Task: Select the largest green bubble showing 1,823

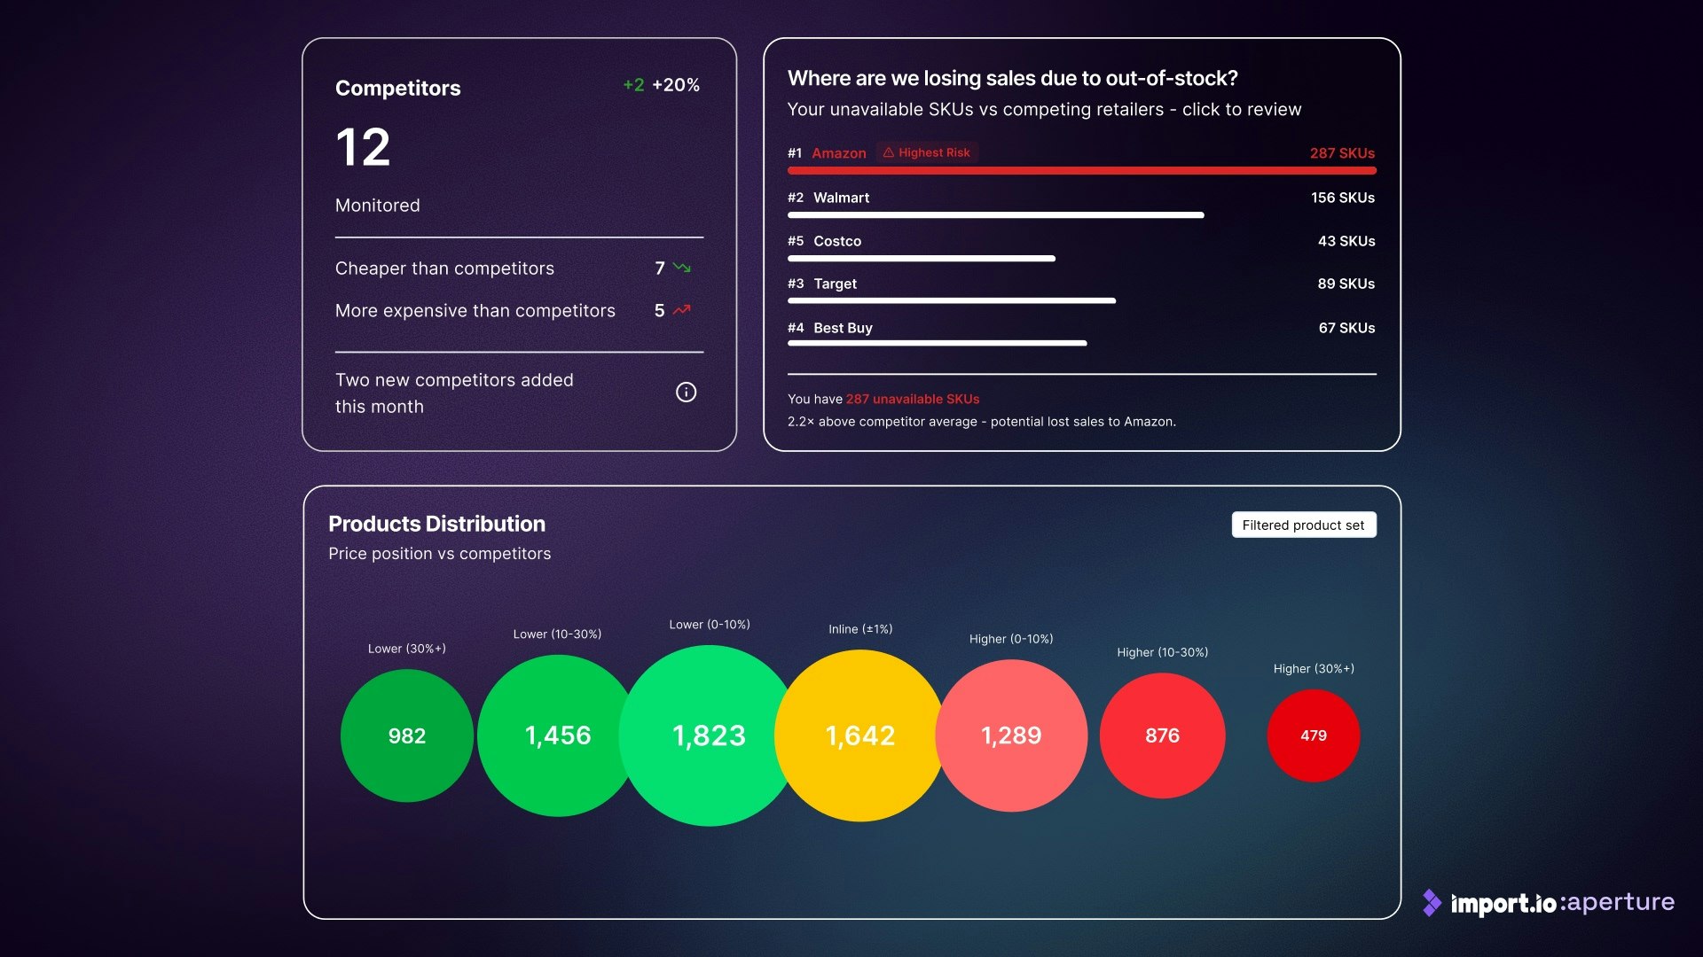Action: 709,735
